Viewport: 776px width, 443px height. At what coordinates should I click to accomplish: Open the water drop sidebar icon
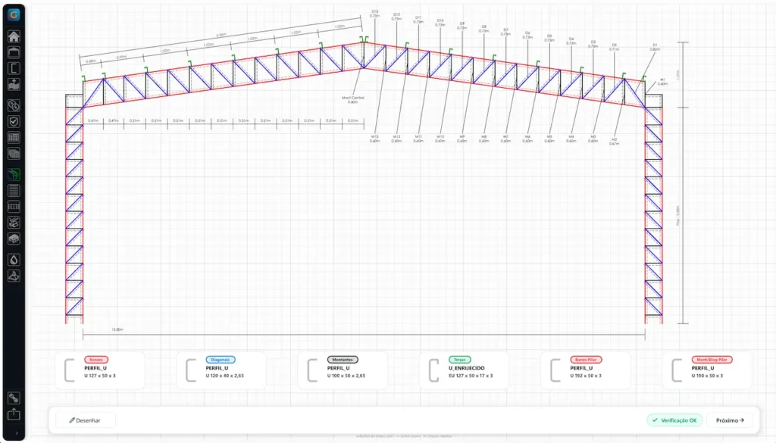(x=14, y=260)
